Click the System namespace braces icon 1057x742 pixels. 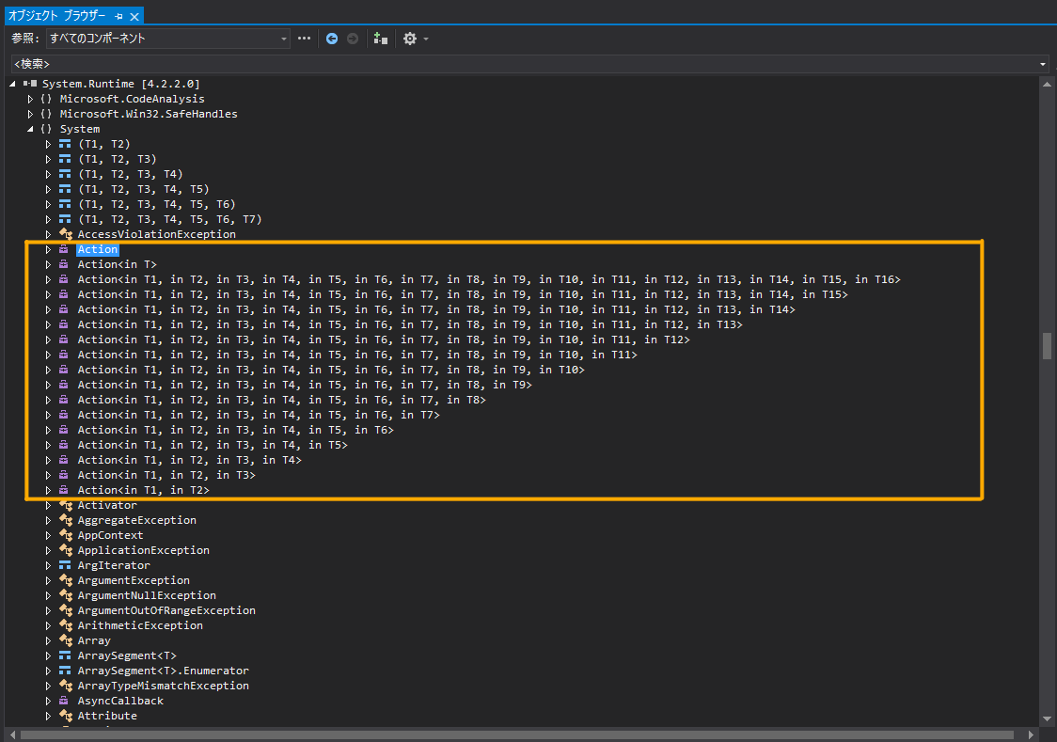(x=46, y=129)
